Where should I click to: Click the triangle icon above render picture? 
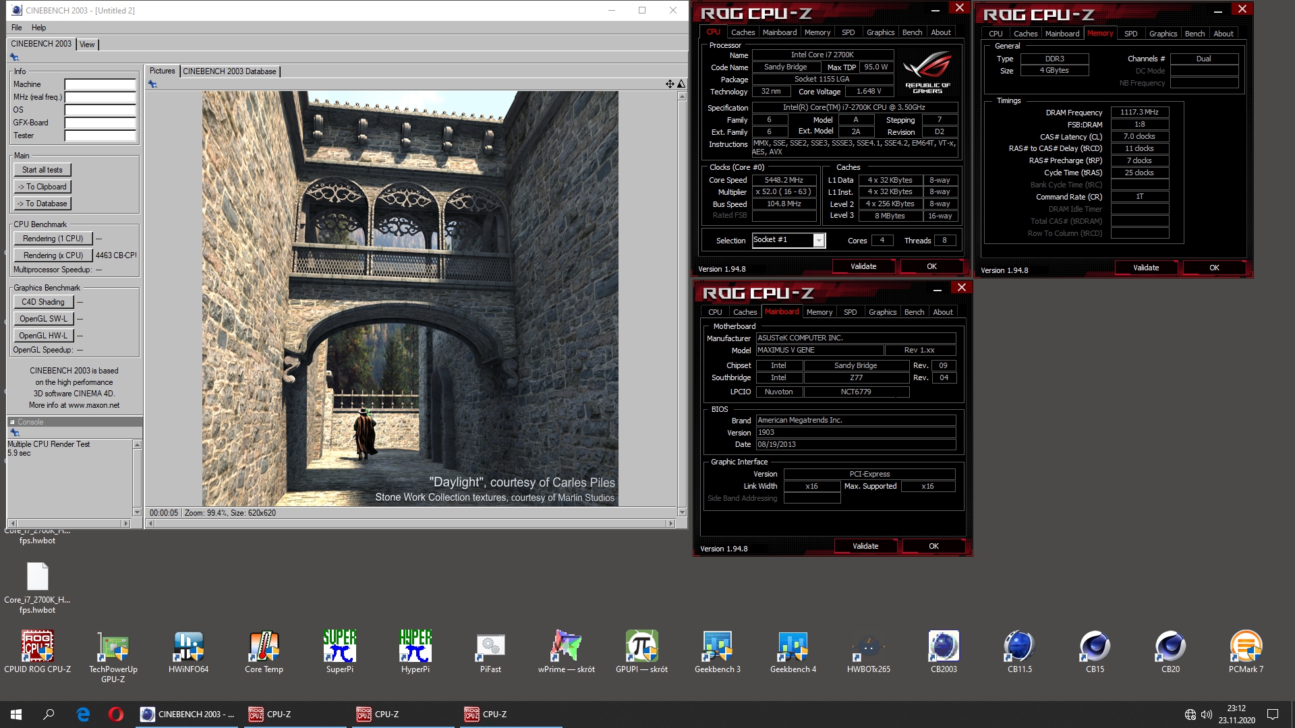tap(681, 84)
